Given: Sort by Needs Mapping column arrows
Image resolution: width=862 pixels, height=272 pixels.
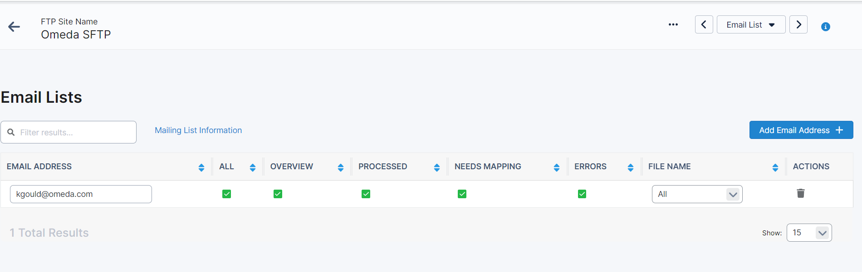Looking at the screenshot, I should (x=556, y=167).
